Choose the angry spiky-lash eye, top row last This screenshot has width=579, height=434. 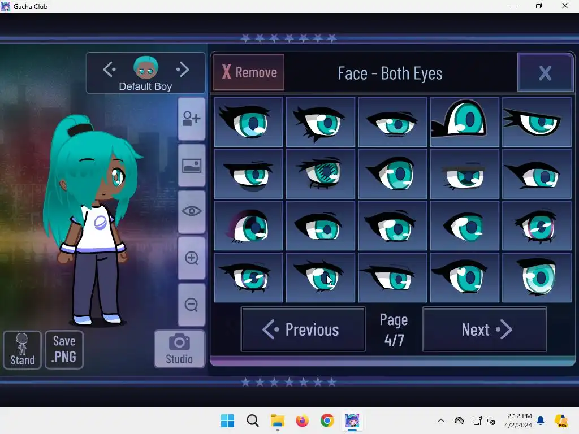537,122
